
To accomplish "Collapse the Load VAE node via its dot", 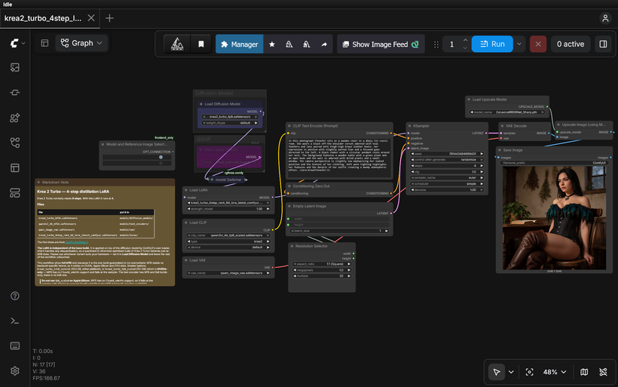I will coord(186,260).
